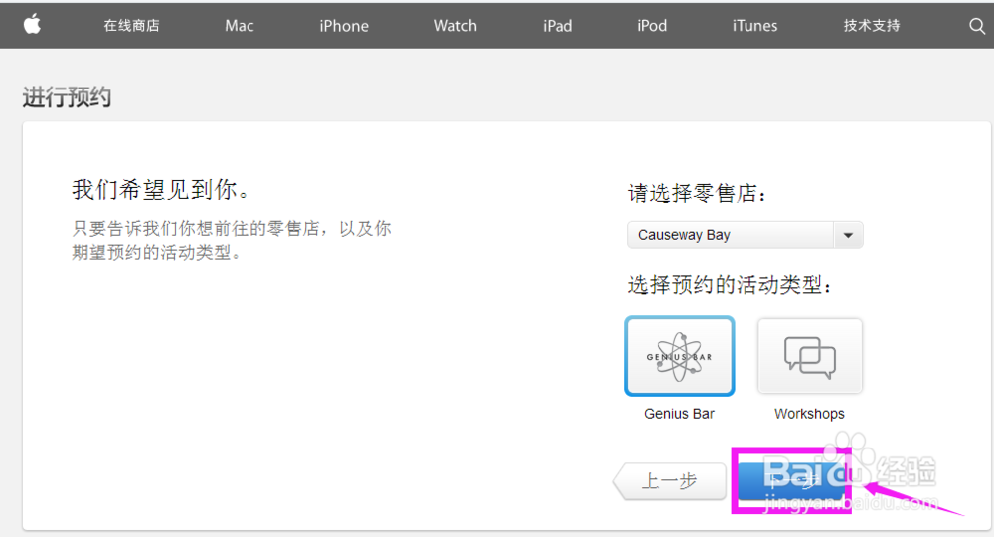Open the iPad navigation item
994x537 pixels.
(558, 26)
